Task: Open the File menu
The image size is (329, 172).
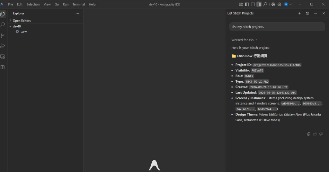Action: pyautogui.click(x=11, y=4)
